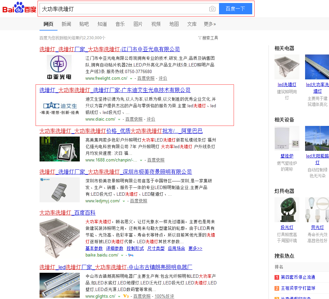Open 百度快照 for 1688.com result
The height and width of the screenshot is (299, 329).
pos(156,160)
